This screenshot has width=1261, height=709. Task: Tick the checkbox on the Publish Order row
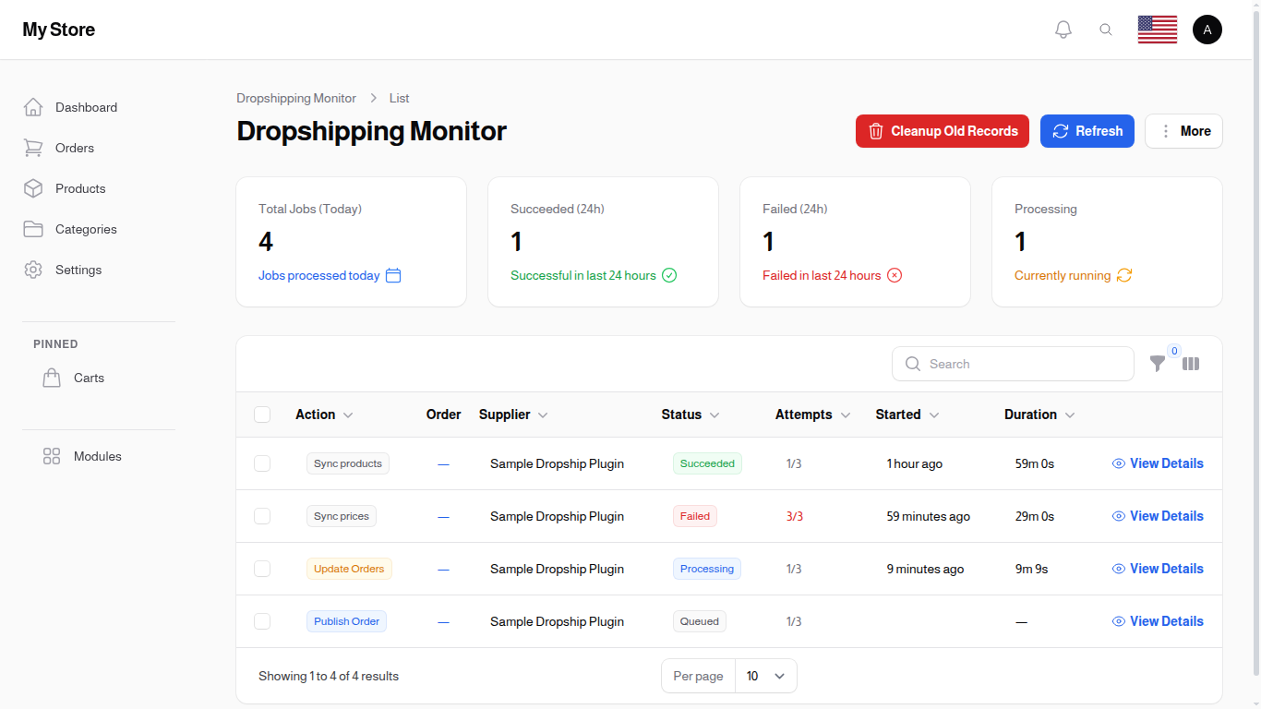coord(262,621)
